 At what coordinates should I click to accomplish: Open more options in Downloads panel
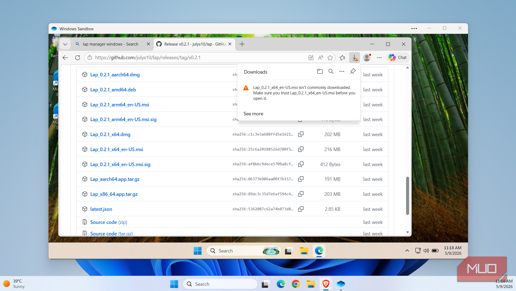coord(342,71)
